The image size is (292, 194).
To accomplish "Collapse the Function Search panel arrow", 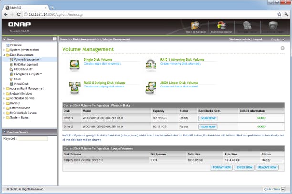I will click(5, 132).
